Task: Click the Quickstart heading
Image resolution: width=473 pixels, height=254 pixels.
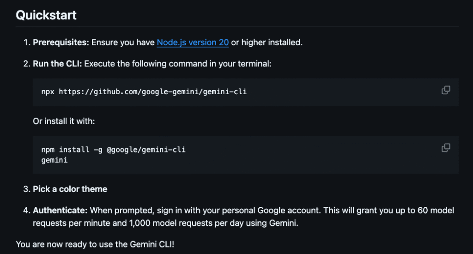Action: pos(46,15)
